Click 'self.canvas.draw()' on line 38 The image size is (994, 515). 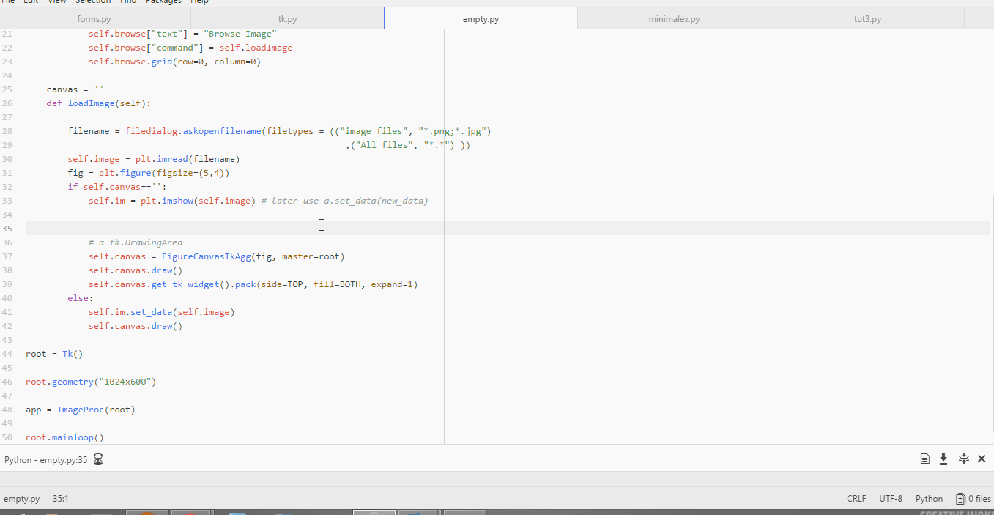pyautogui.click(x=136, y=270)
